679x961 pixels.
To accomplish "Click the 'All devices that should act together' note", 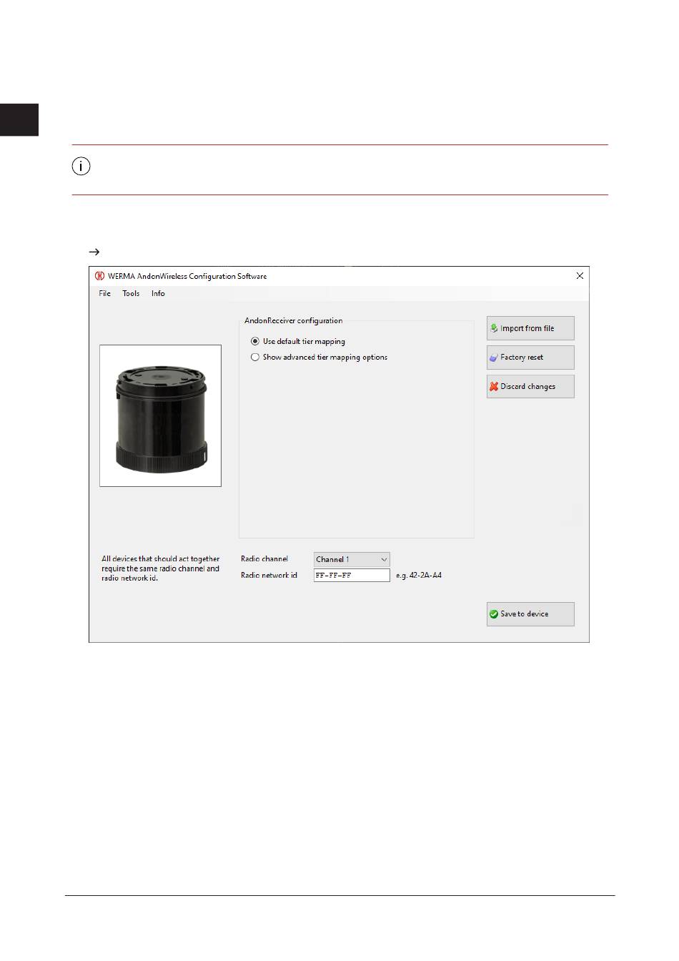I will coord(161,568).
